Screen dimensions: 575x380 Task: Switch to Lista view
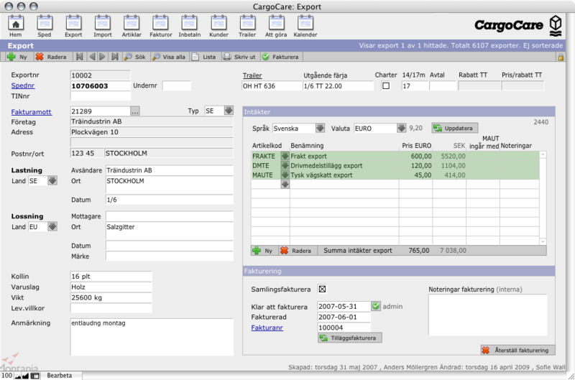204,57
